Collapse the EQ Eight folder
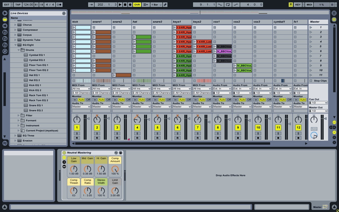339x212 pixels. coord(15,45)
